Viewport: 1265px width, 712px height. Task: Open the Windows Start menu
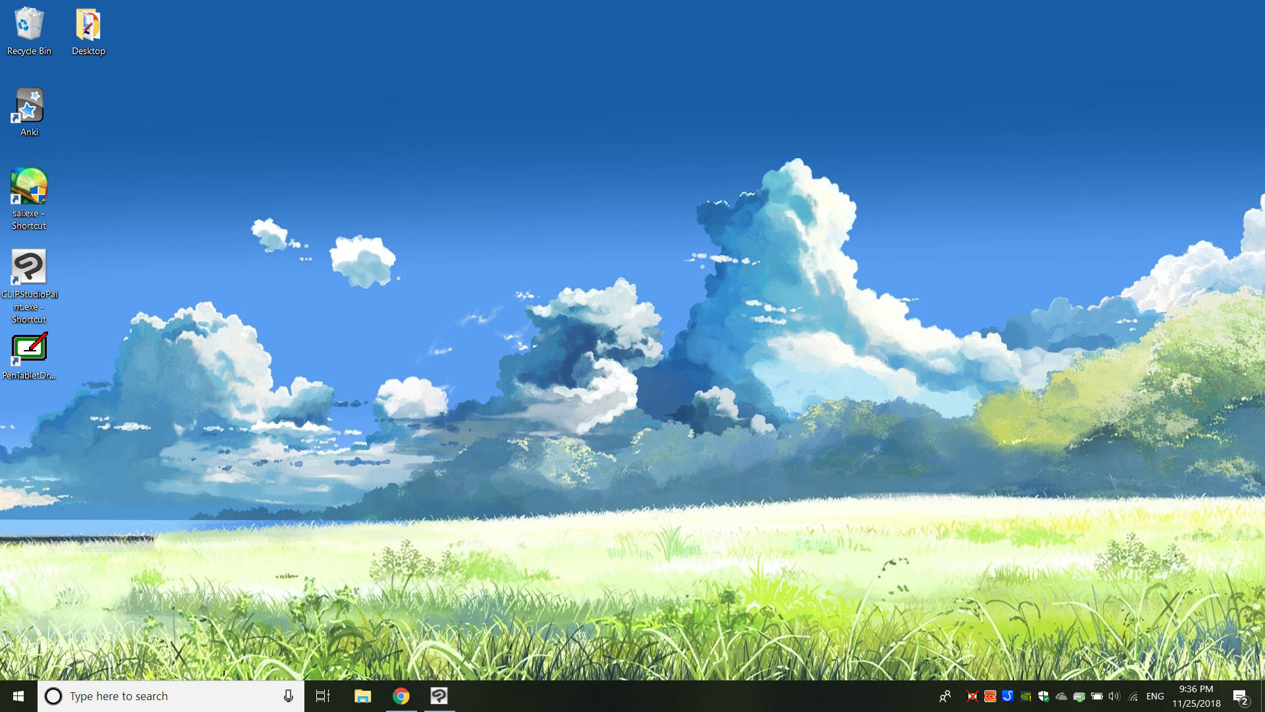pyautogui.click(x=18, y=696)
